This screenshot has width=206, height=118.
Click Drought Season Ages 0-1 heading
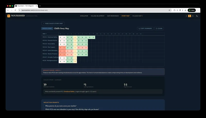click(52, 70)
